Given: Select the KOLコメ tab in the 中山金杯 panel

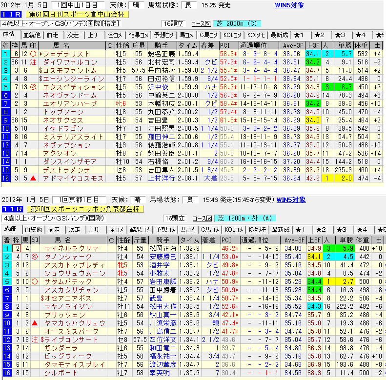Looking at the screenshot, I should pos(232,35).
